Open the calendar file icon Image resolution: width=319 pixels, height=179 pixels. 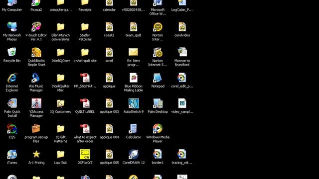pyautogui.click(x=109, y=3)
